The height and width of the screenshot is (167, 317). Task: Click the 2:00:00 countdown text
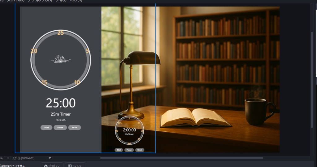pyautogui.click(x=129, y=130)
